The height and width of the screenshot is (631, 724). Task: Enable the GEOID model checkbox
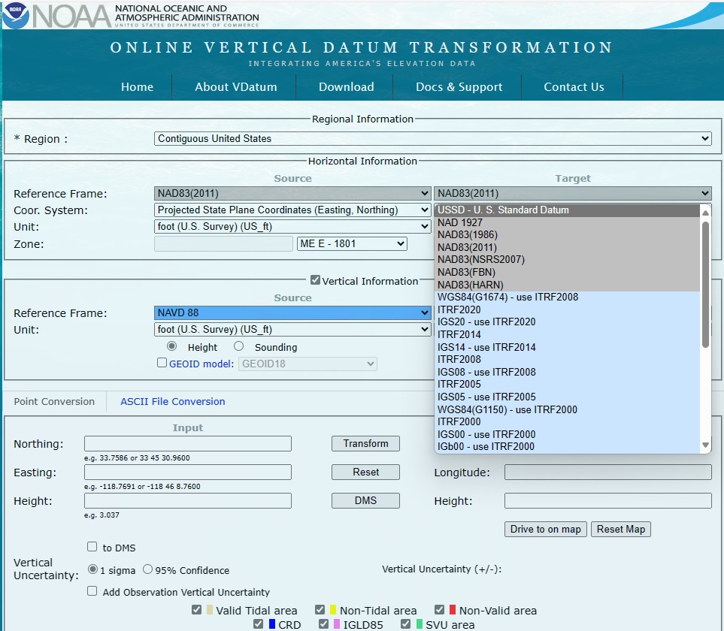(162, 363)
